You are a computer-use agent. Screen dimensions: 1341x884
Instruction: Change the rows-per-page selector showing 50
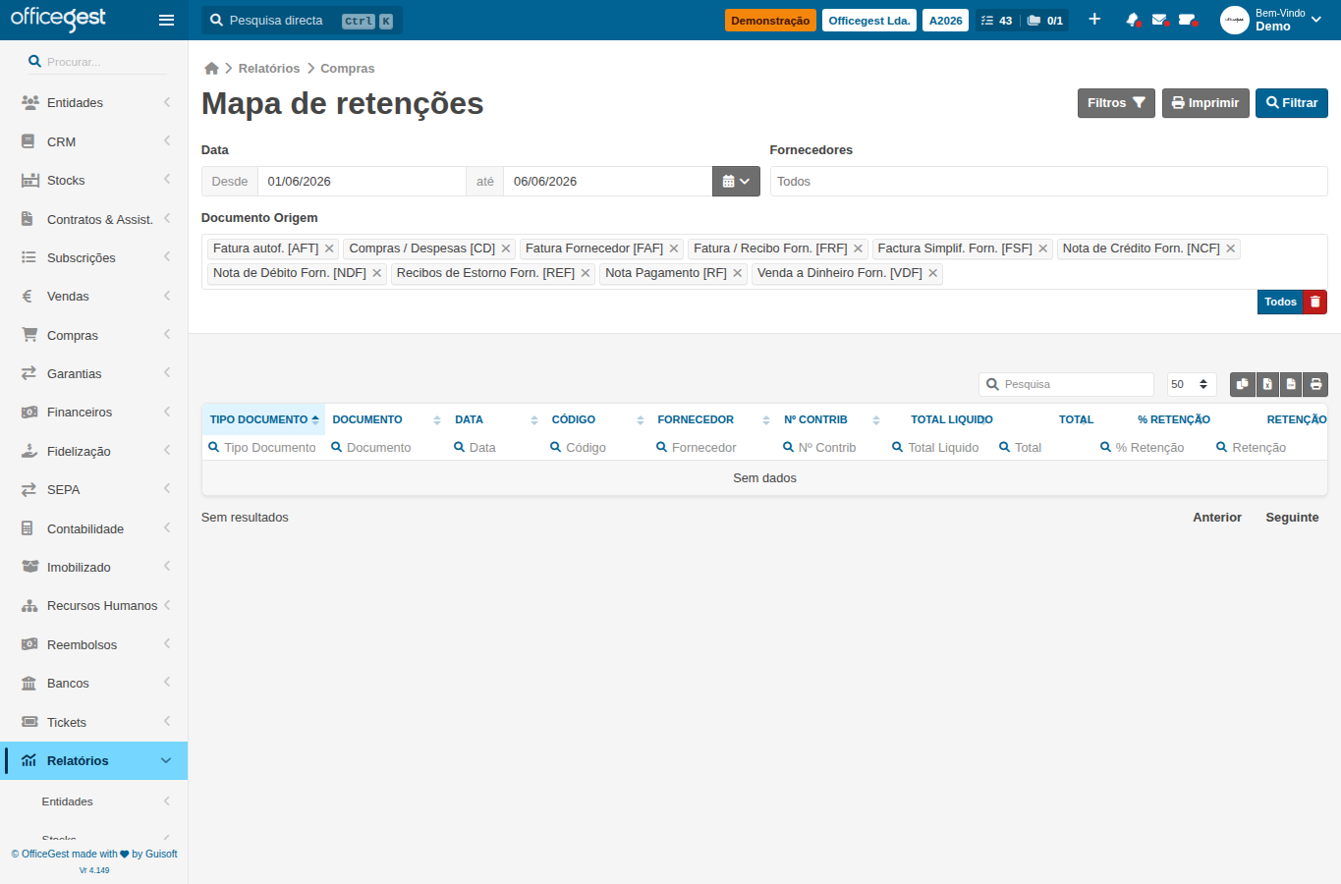[x=1192, y=384]
